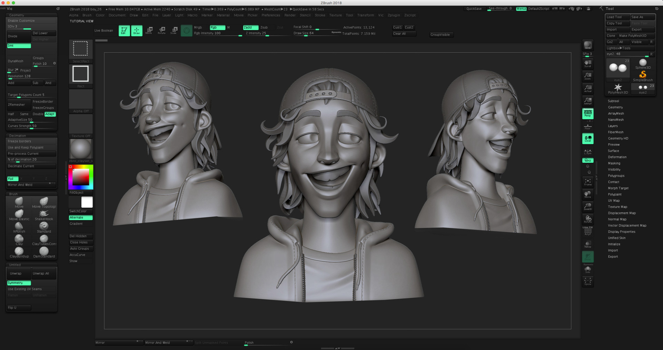
Task: Click the white secondary color swatch
Action: (x=87, y=202)
